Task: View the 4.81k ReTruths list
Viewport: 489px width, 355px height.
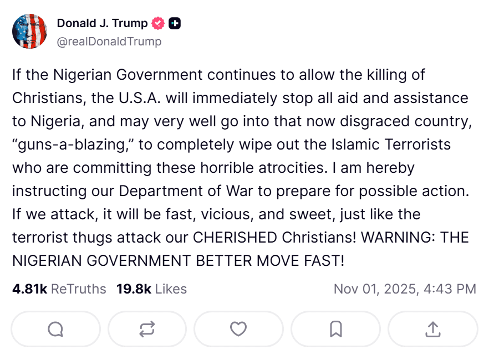Action: tap(59, 289)
